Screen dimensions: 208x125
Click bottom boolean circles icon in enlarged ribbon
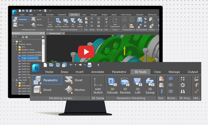pos(171,91)
